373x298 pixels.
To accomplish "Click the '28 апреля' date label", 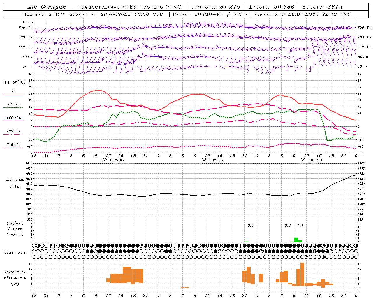I will tap(212, 160).
